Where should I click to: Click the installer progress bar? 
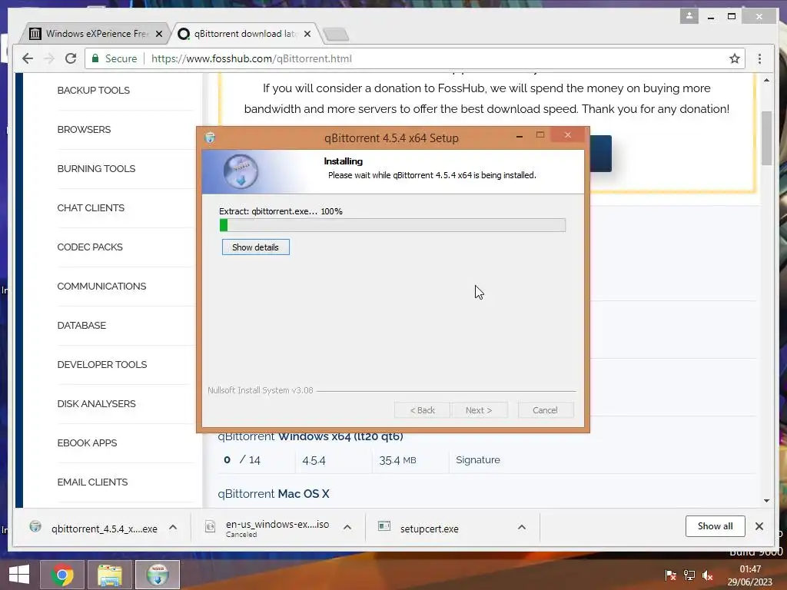(393, 225)
